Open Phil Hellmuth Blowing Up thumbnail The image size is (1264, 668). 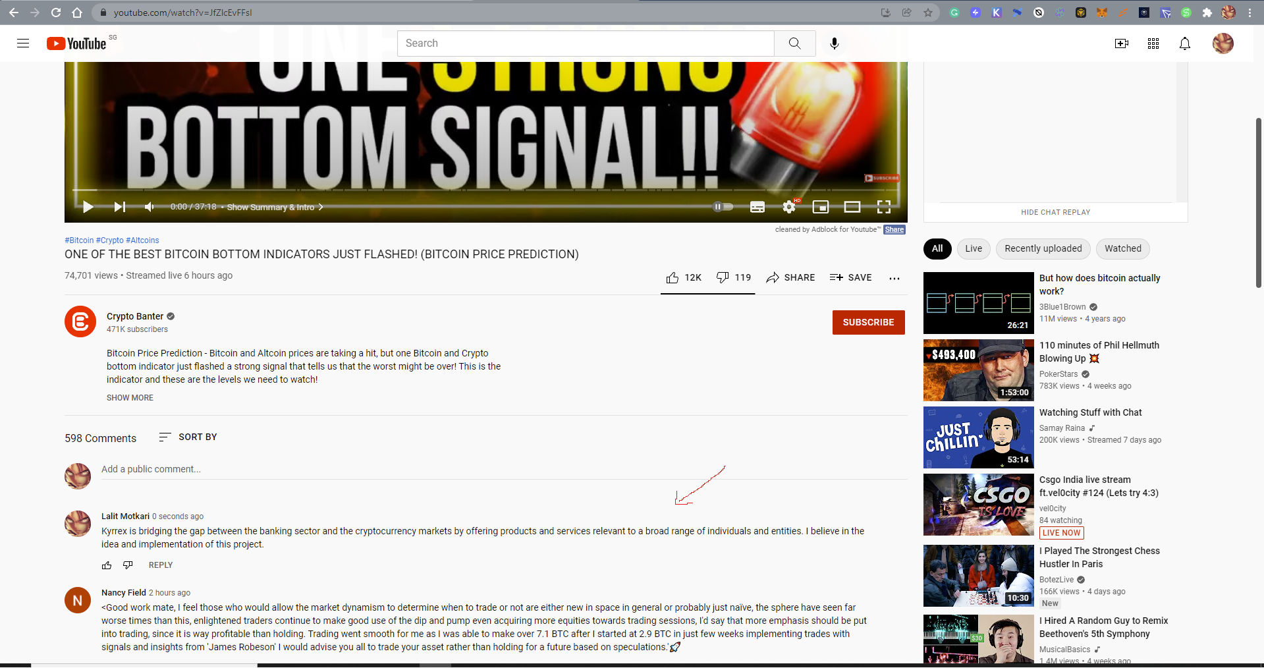click(x=979, y=370)
